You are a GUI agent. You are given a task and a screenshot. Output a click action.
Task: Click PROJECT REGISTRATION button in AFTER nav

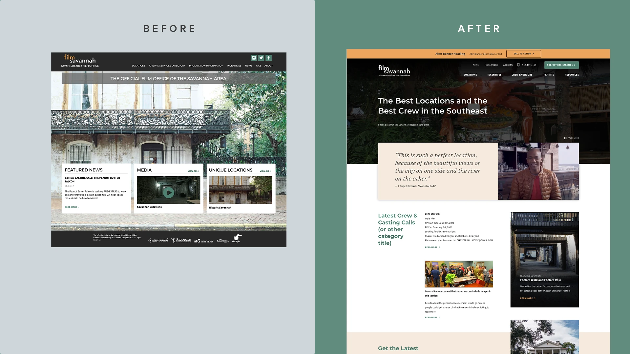[x=561, y=65]
